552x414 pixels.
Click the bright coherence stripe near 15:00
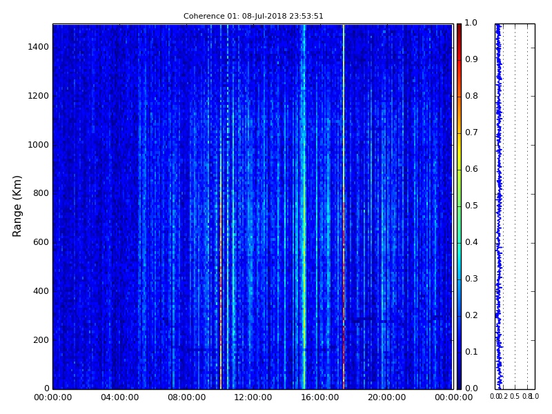point(304,206)
